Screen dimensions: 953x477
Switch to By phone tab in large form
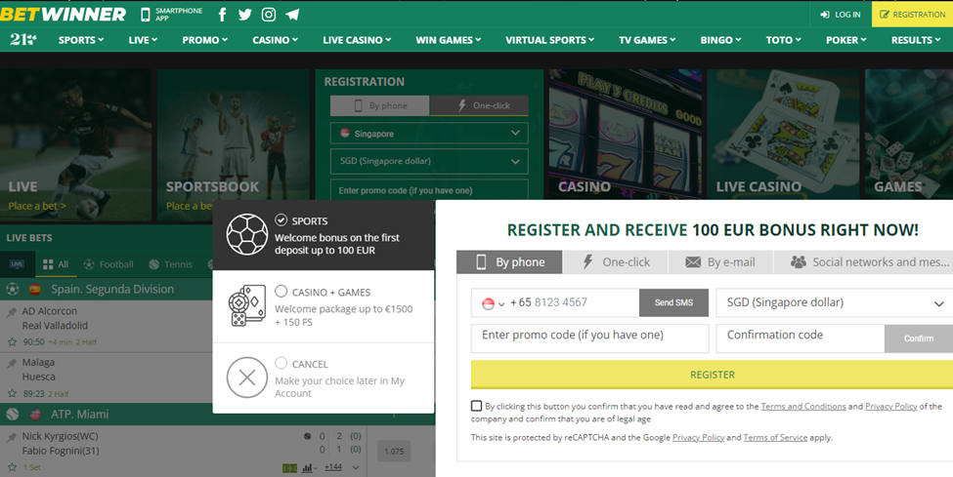pos(509,262)
